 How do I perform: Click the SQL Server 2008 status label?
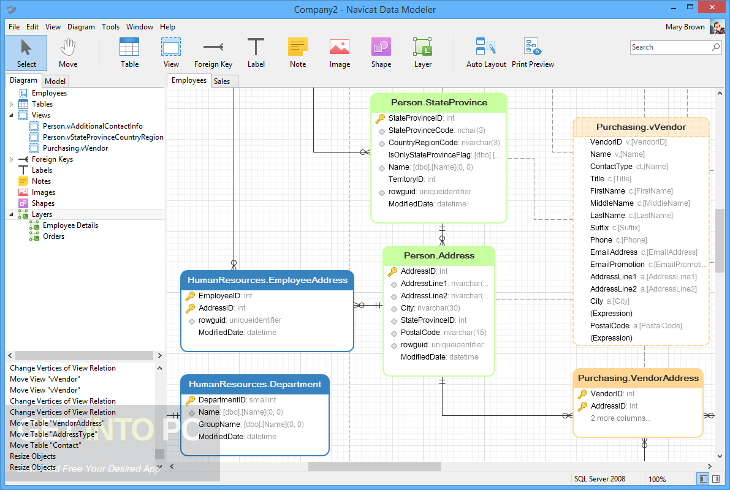click(599, 479)
